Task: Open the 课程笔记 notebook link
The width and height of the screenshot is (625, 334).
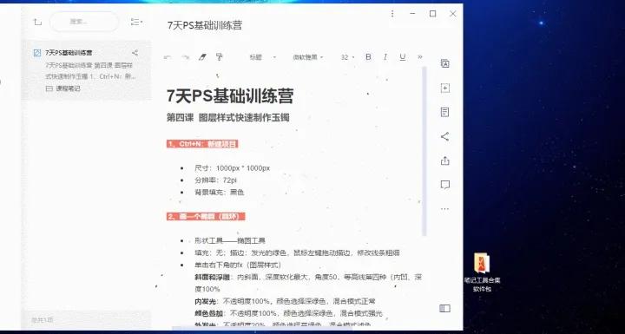Action: coord(63,88)
